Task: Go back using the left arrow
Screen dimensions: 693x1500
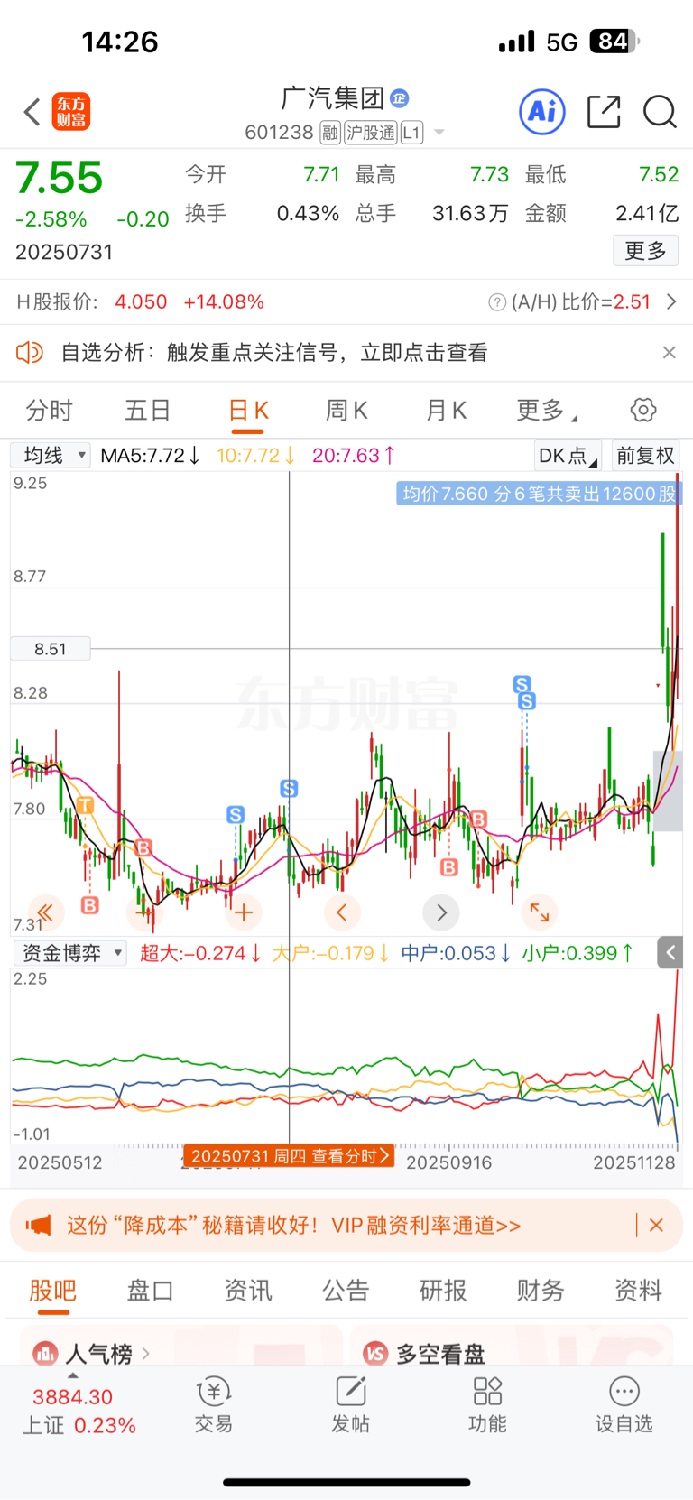Action: pos(32,112)
